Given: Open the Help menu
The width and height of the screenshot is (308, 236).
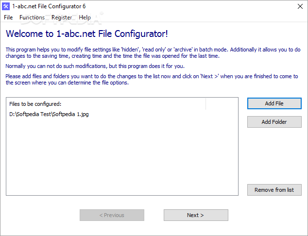Looking at the screenshot, I should point(85,17).
